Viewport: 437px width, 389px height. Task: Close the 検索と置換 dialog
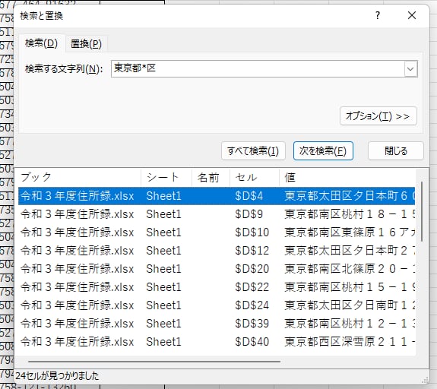(412, 15)
